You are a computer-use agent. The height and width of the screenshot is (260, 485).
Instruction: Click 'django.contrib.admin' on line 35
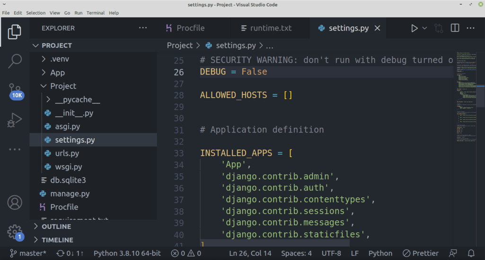click(x=277, y=176)
